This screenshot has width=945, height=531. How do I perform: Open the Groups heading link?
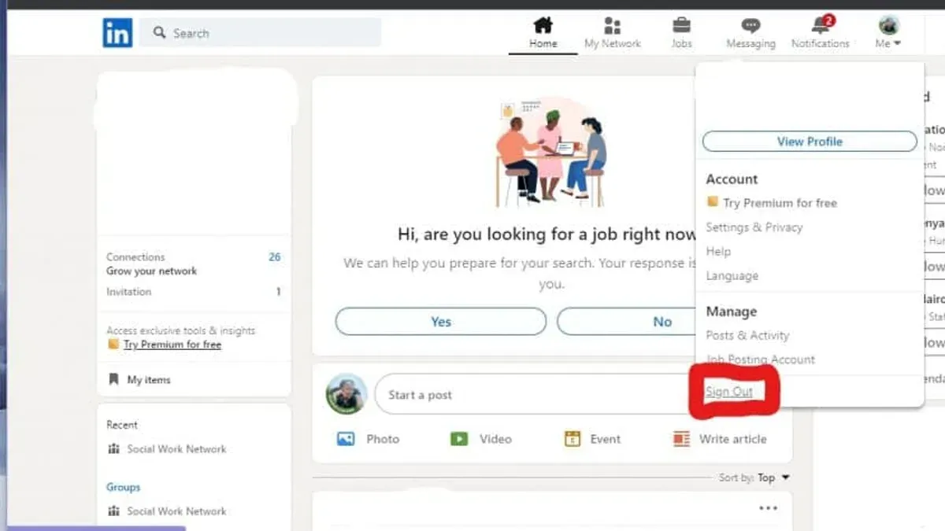pos(123,488)
